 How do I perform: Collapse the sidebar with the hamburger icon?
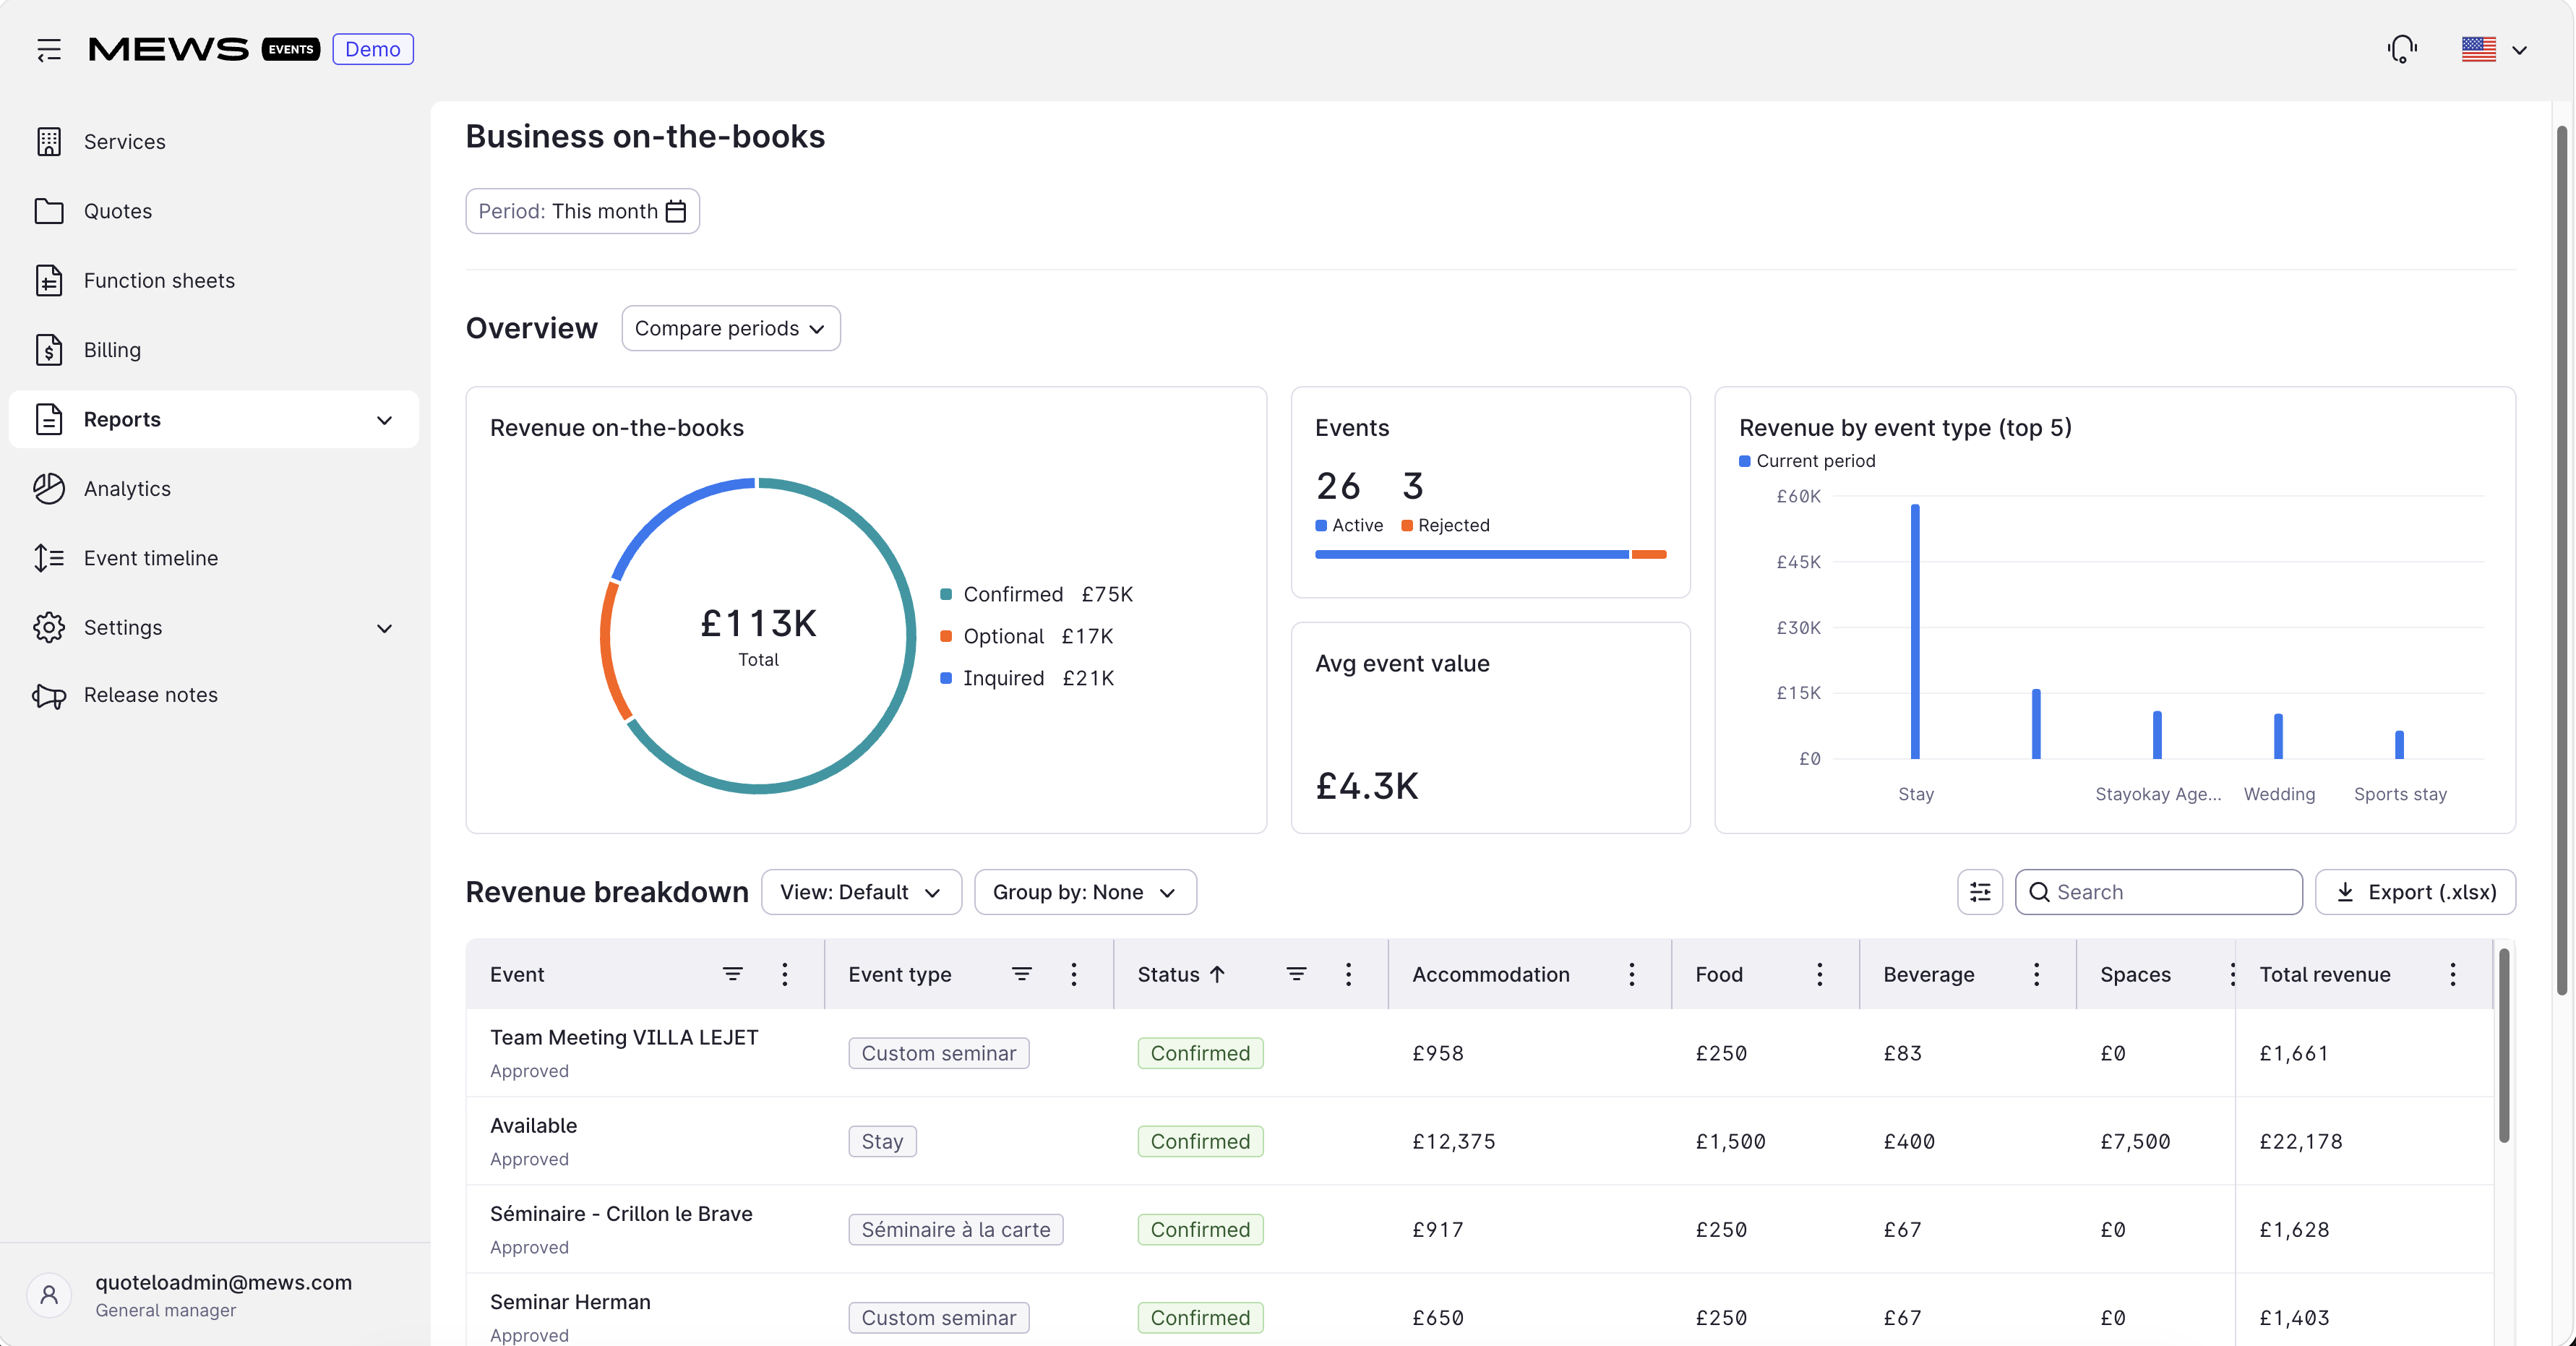click(x=48, y=49)
